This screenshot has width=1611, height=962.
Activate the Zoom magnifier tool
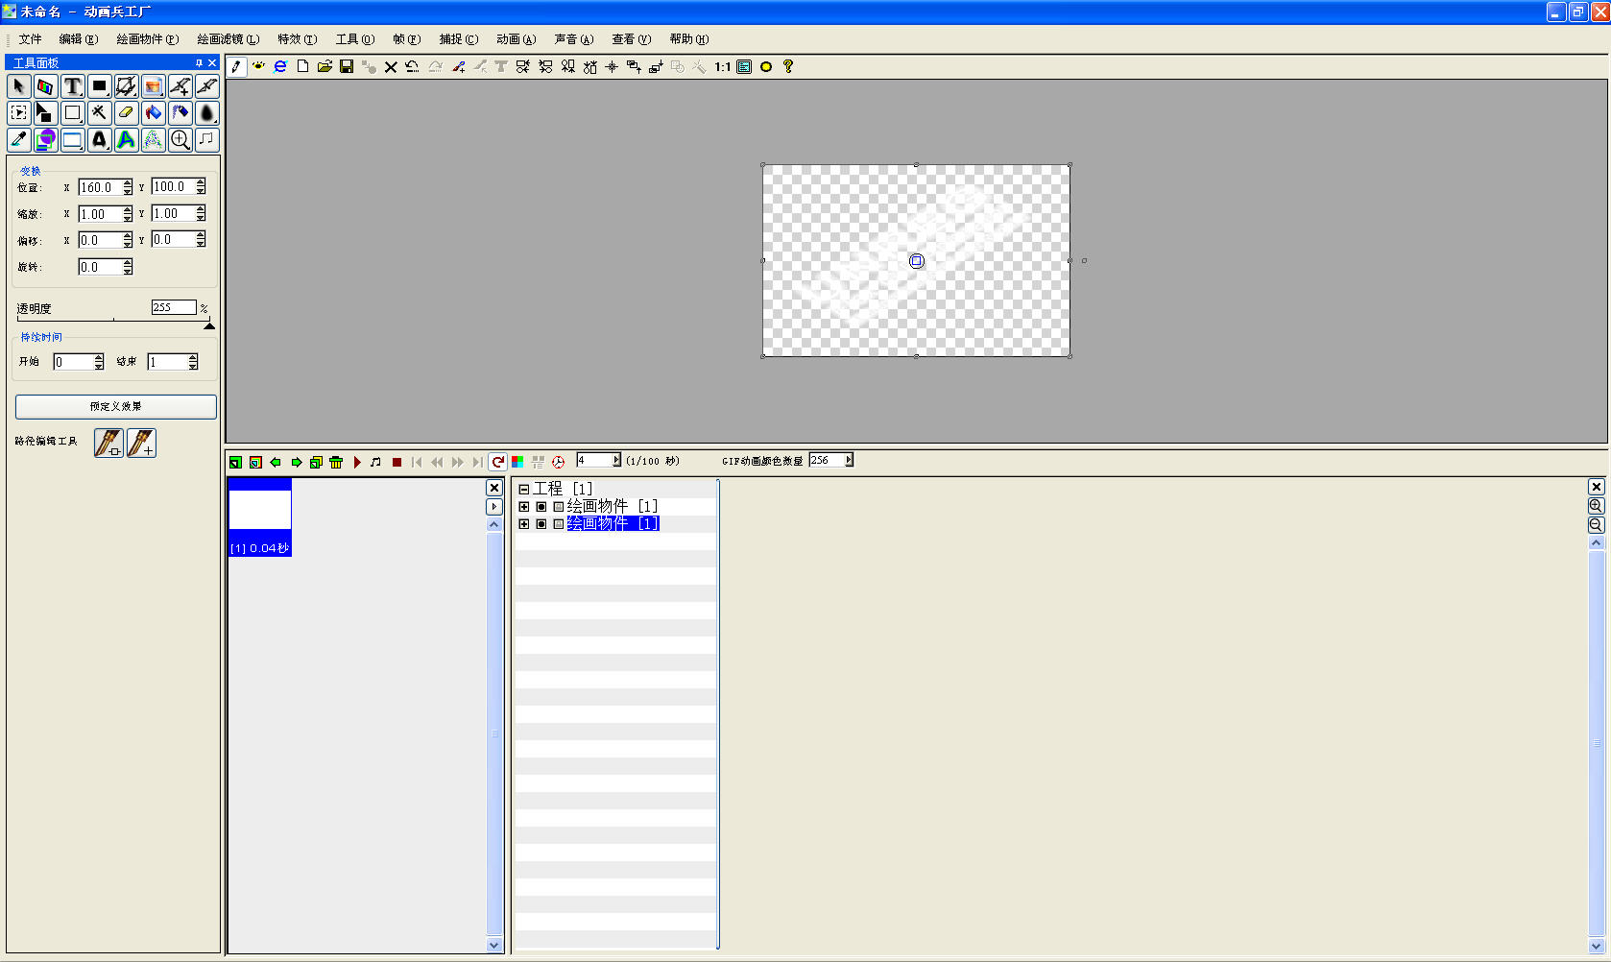click(x=180, y=140)
